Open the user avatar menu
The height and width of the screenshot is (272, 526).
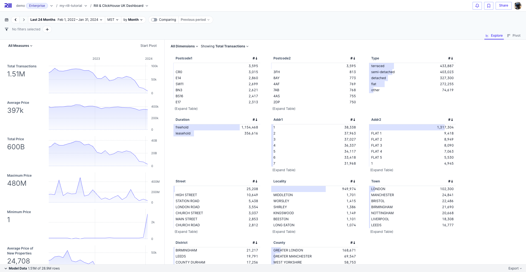pyautogui.click(x=518, y=6)
